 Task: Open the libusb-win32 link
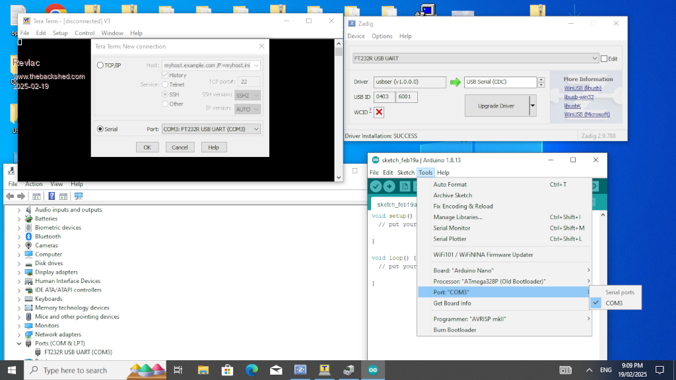[x=578, y=97]
